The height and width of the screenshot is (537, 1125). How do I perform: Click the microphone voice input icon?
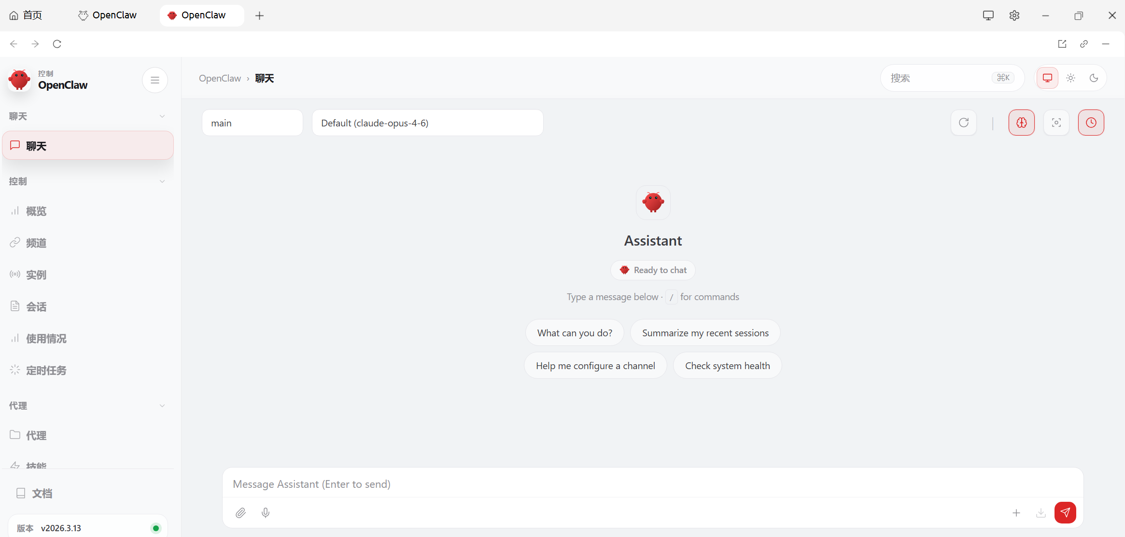click(x=266, y=513)
